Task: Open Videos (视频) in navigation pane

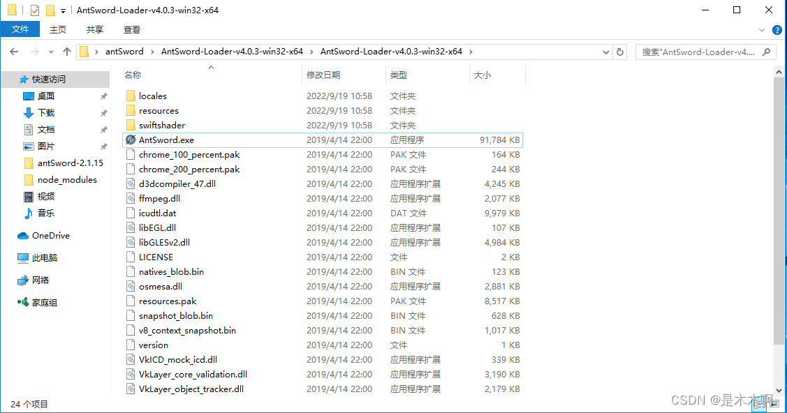Action: pyautogui.click(x=45, y=197)
